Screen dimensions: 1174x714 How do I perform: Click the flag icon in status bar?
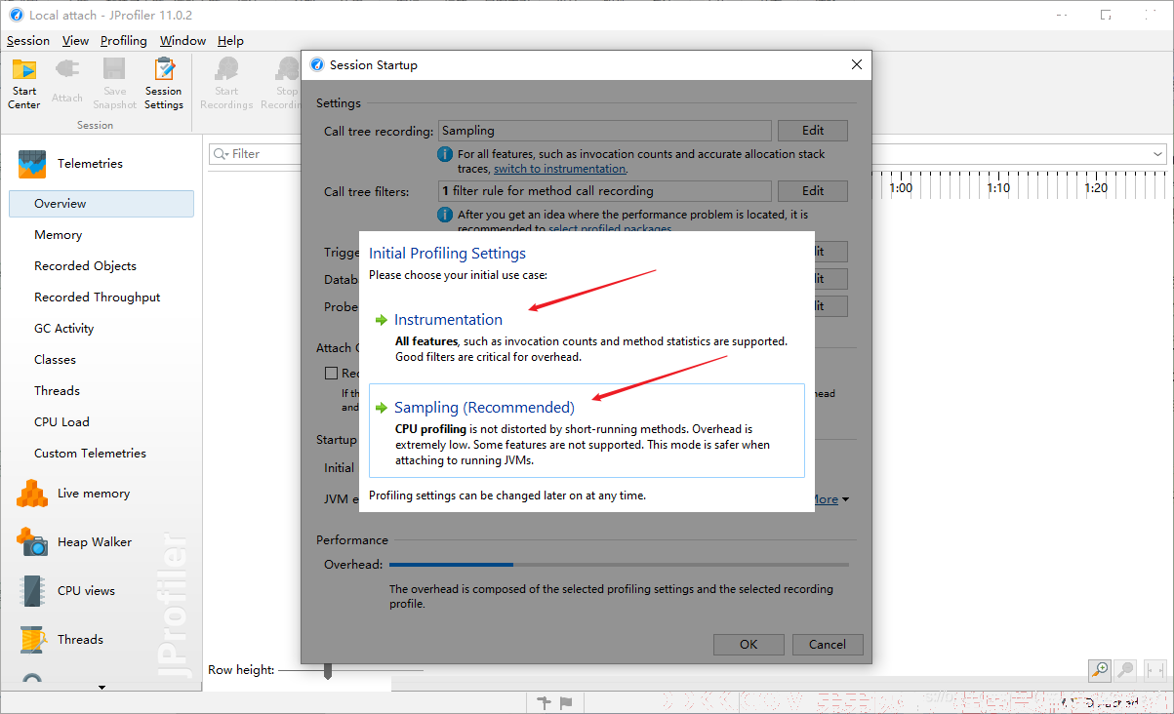pos(566,702)
